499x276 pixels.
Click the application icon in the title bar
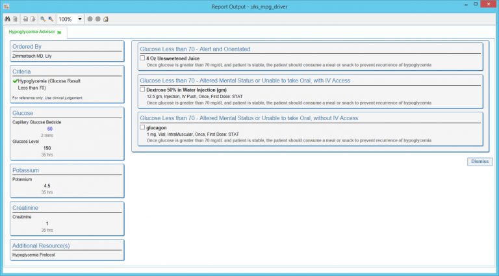6,6
